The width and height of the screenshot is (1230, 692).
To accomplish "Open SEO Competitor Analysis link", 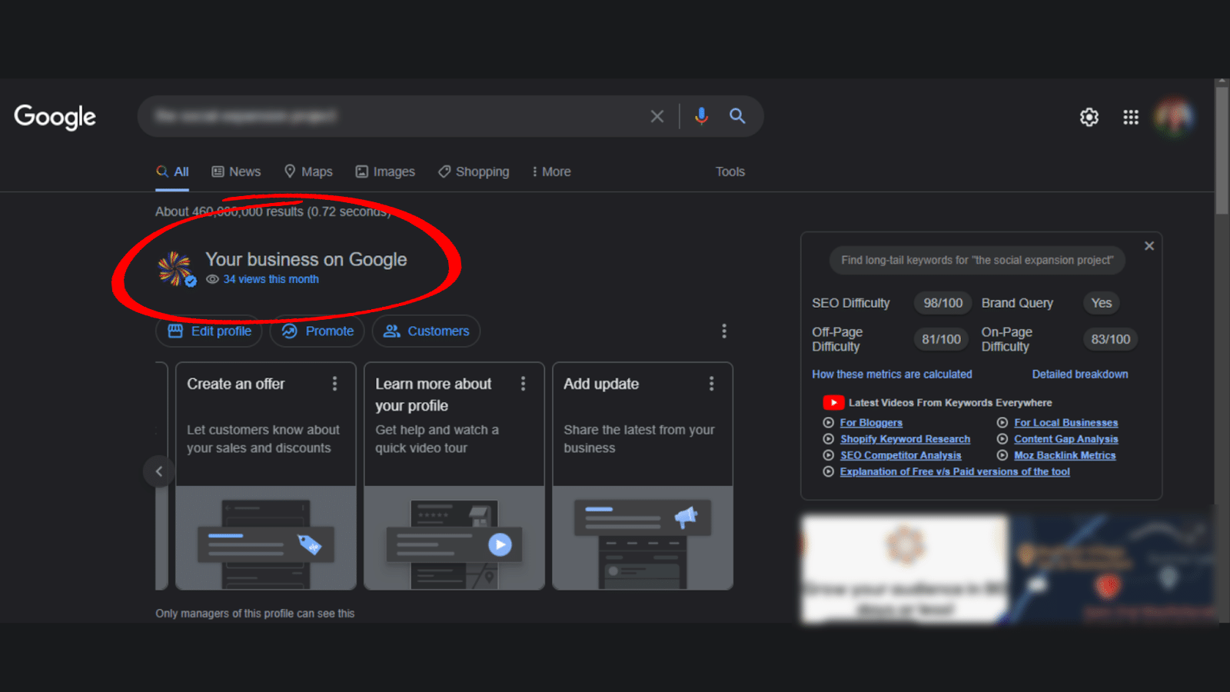I will (x=900, y=455).
